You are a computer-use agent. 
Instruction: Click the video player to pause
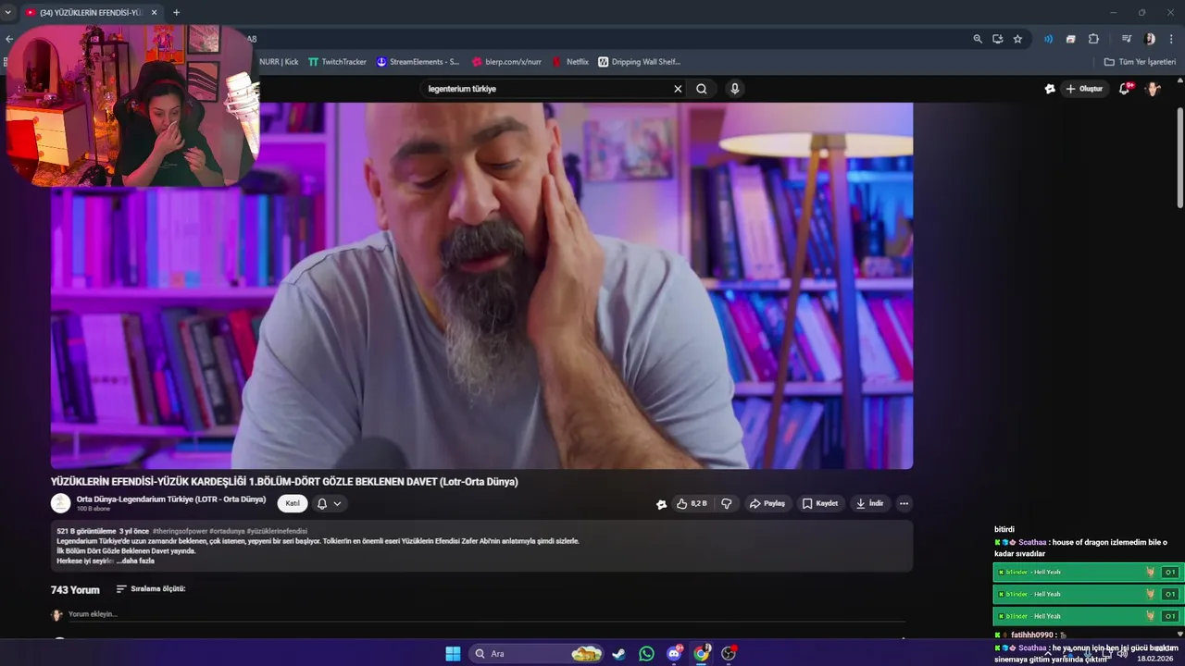pos(481,285)
